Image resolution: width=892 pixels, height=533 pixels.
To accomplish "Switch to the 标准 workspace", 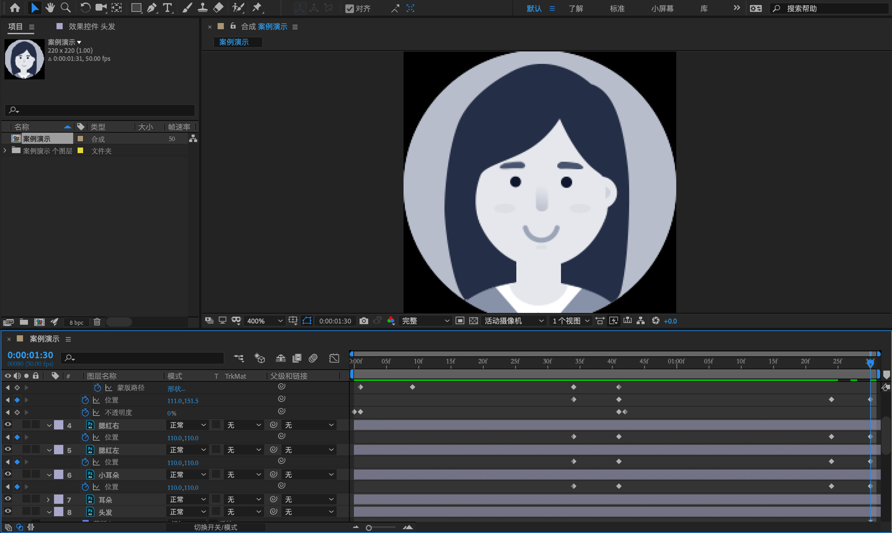I will point(617,9).
